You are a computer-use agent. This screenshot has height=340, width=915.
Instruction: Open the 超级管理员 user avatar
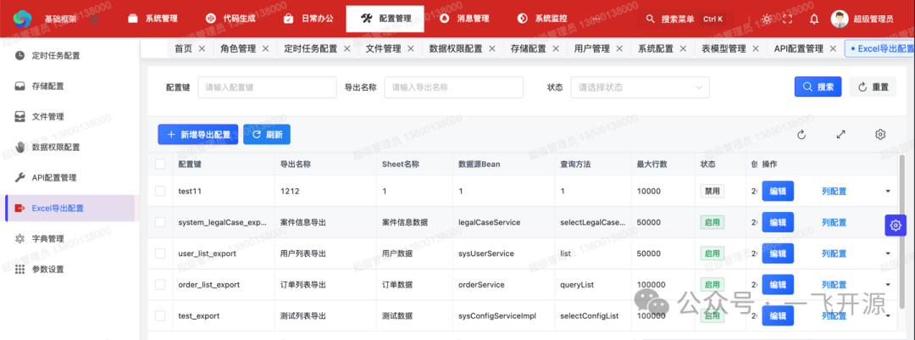click(839, 19)
